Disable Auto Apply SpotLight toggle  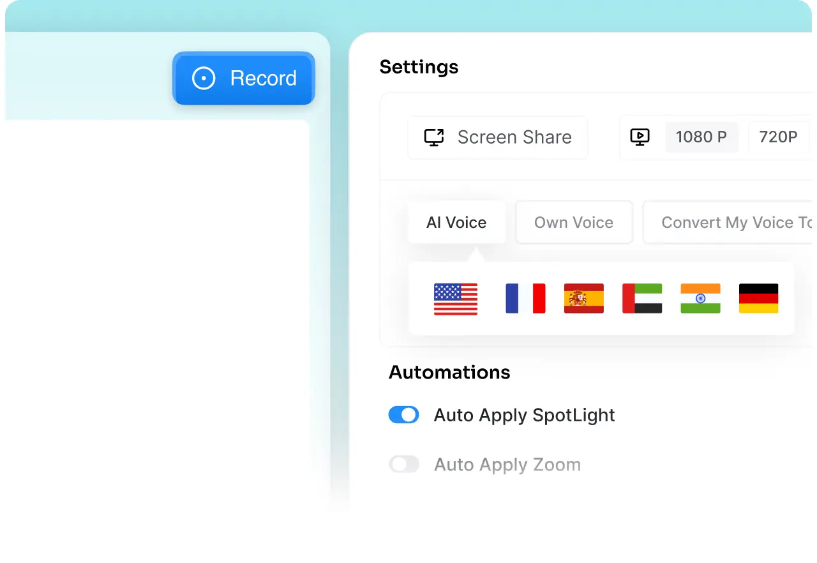coord(404,415)
